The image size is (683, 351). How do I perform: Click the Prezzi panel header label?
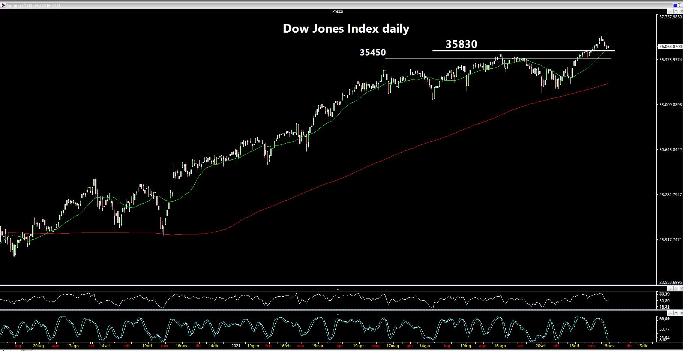(338, 11)
